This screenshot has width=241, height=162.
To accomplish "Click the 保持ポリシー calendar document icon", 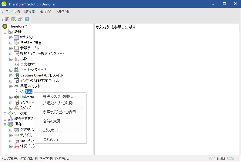I will pyautogui.click(x=16, y=146).
